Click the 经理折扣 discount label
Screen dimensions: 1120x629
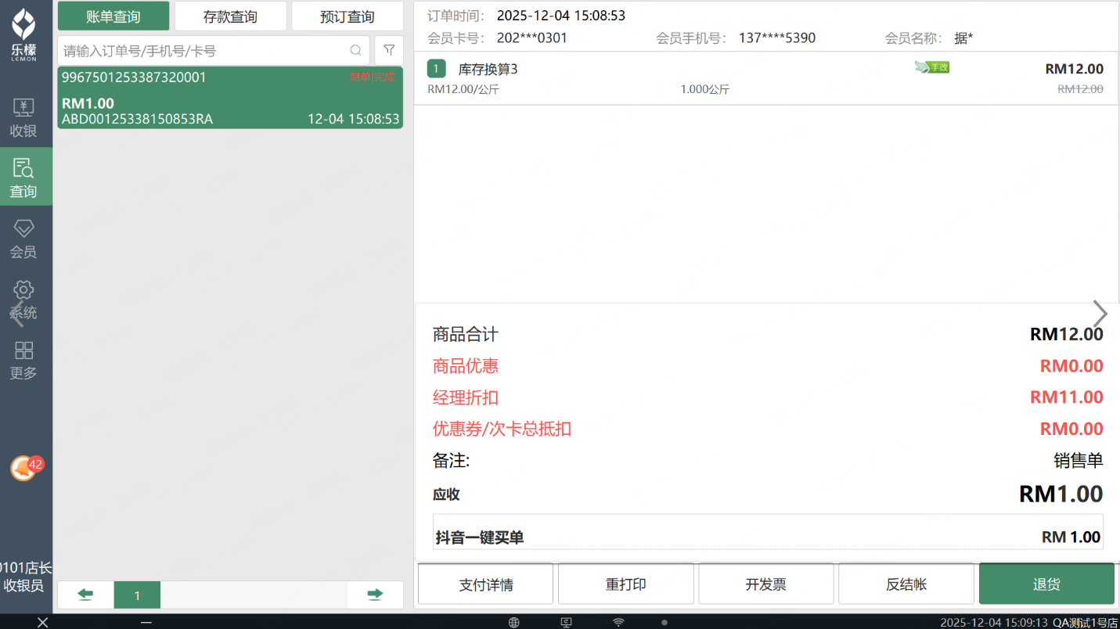coord(466,397)
